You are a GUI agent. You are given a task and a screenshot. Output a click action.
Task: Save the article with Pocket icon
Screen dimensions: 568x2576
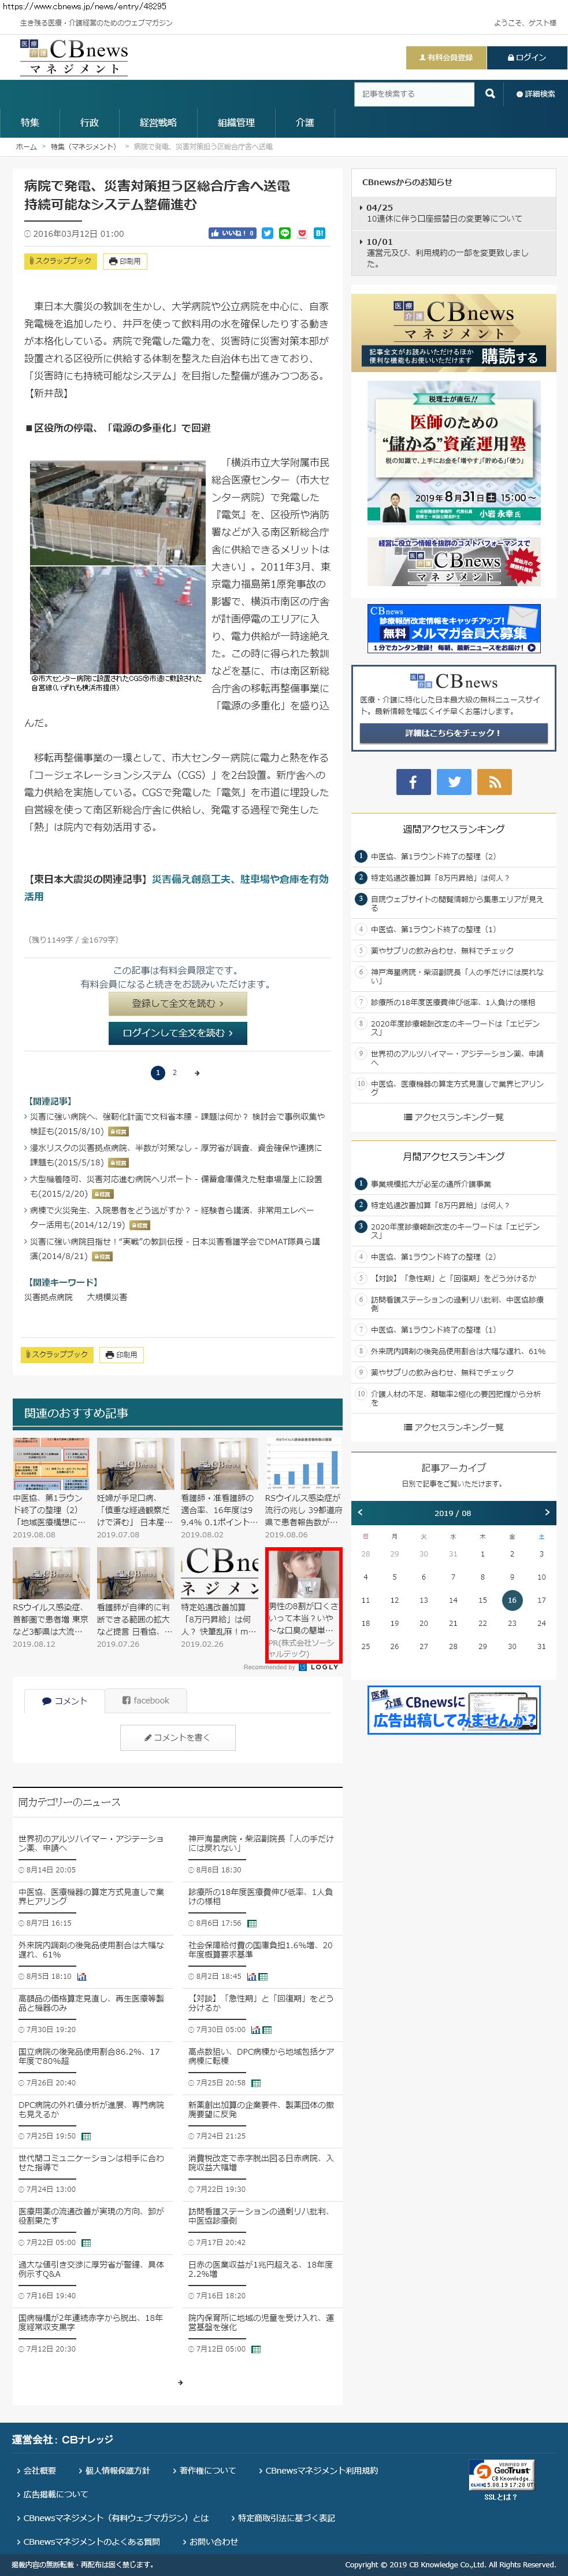302,233
